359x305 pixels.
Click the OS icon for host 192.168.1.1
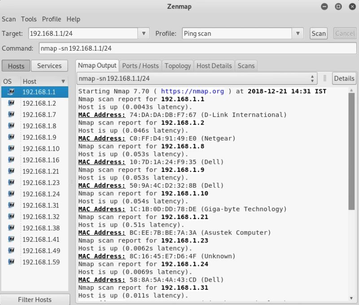click(x=11, y=92)
